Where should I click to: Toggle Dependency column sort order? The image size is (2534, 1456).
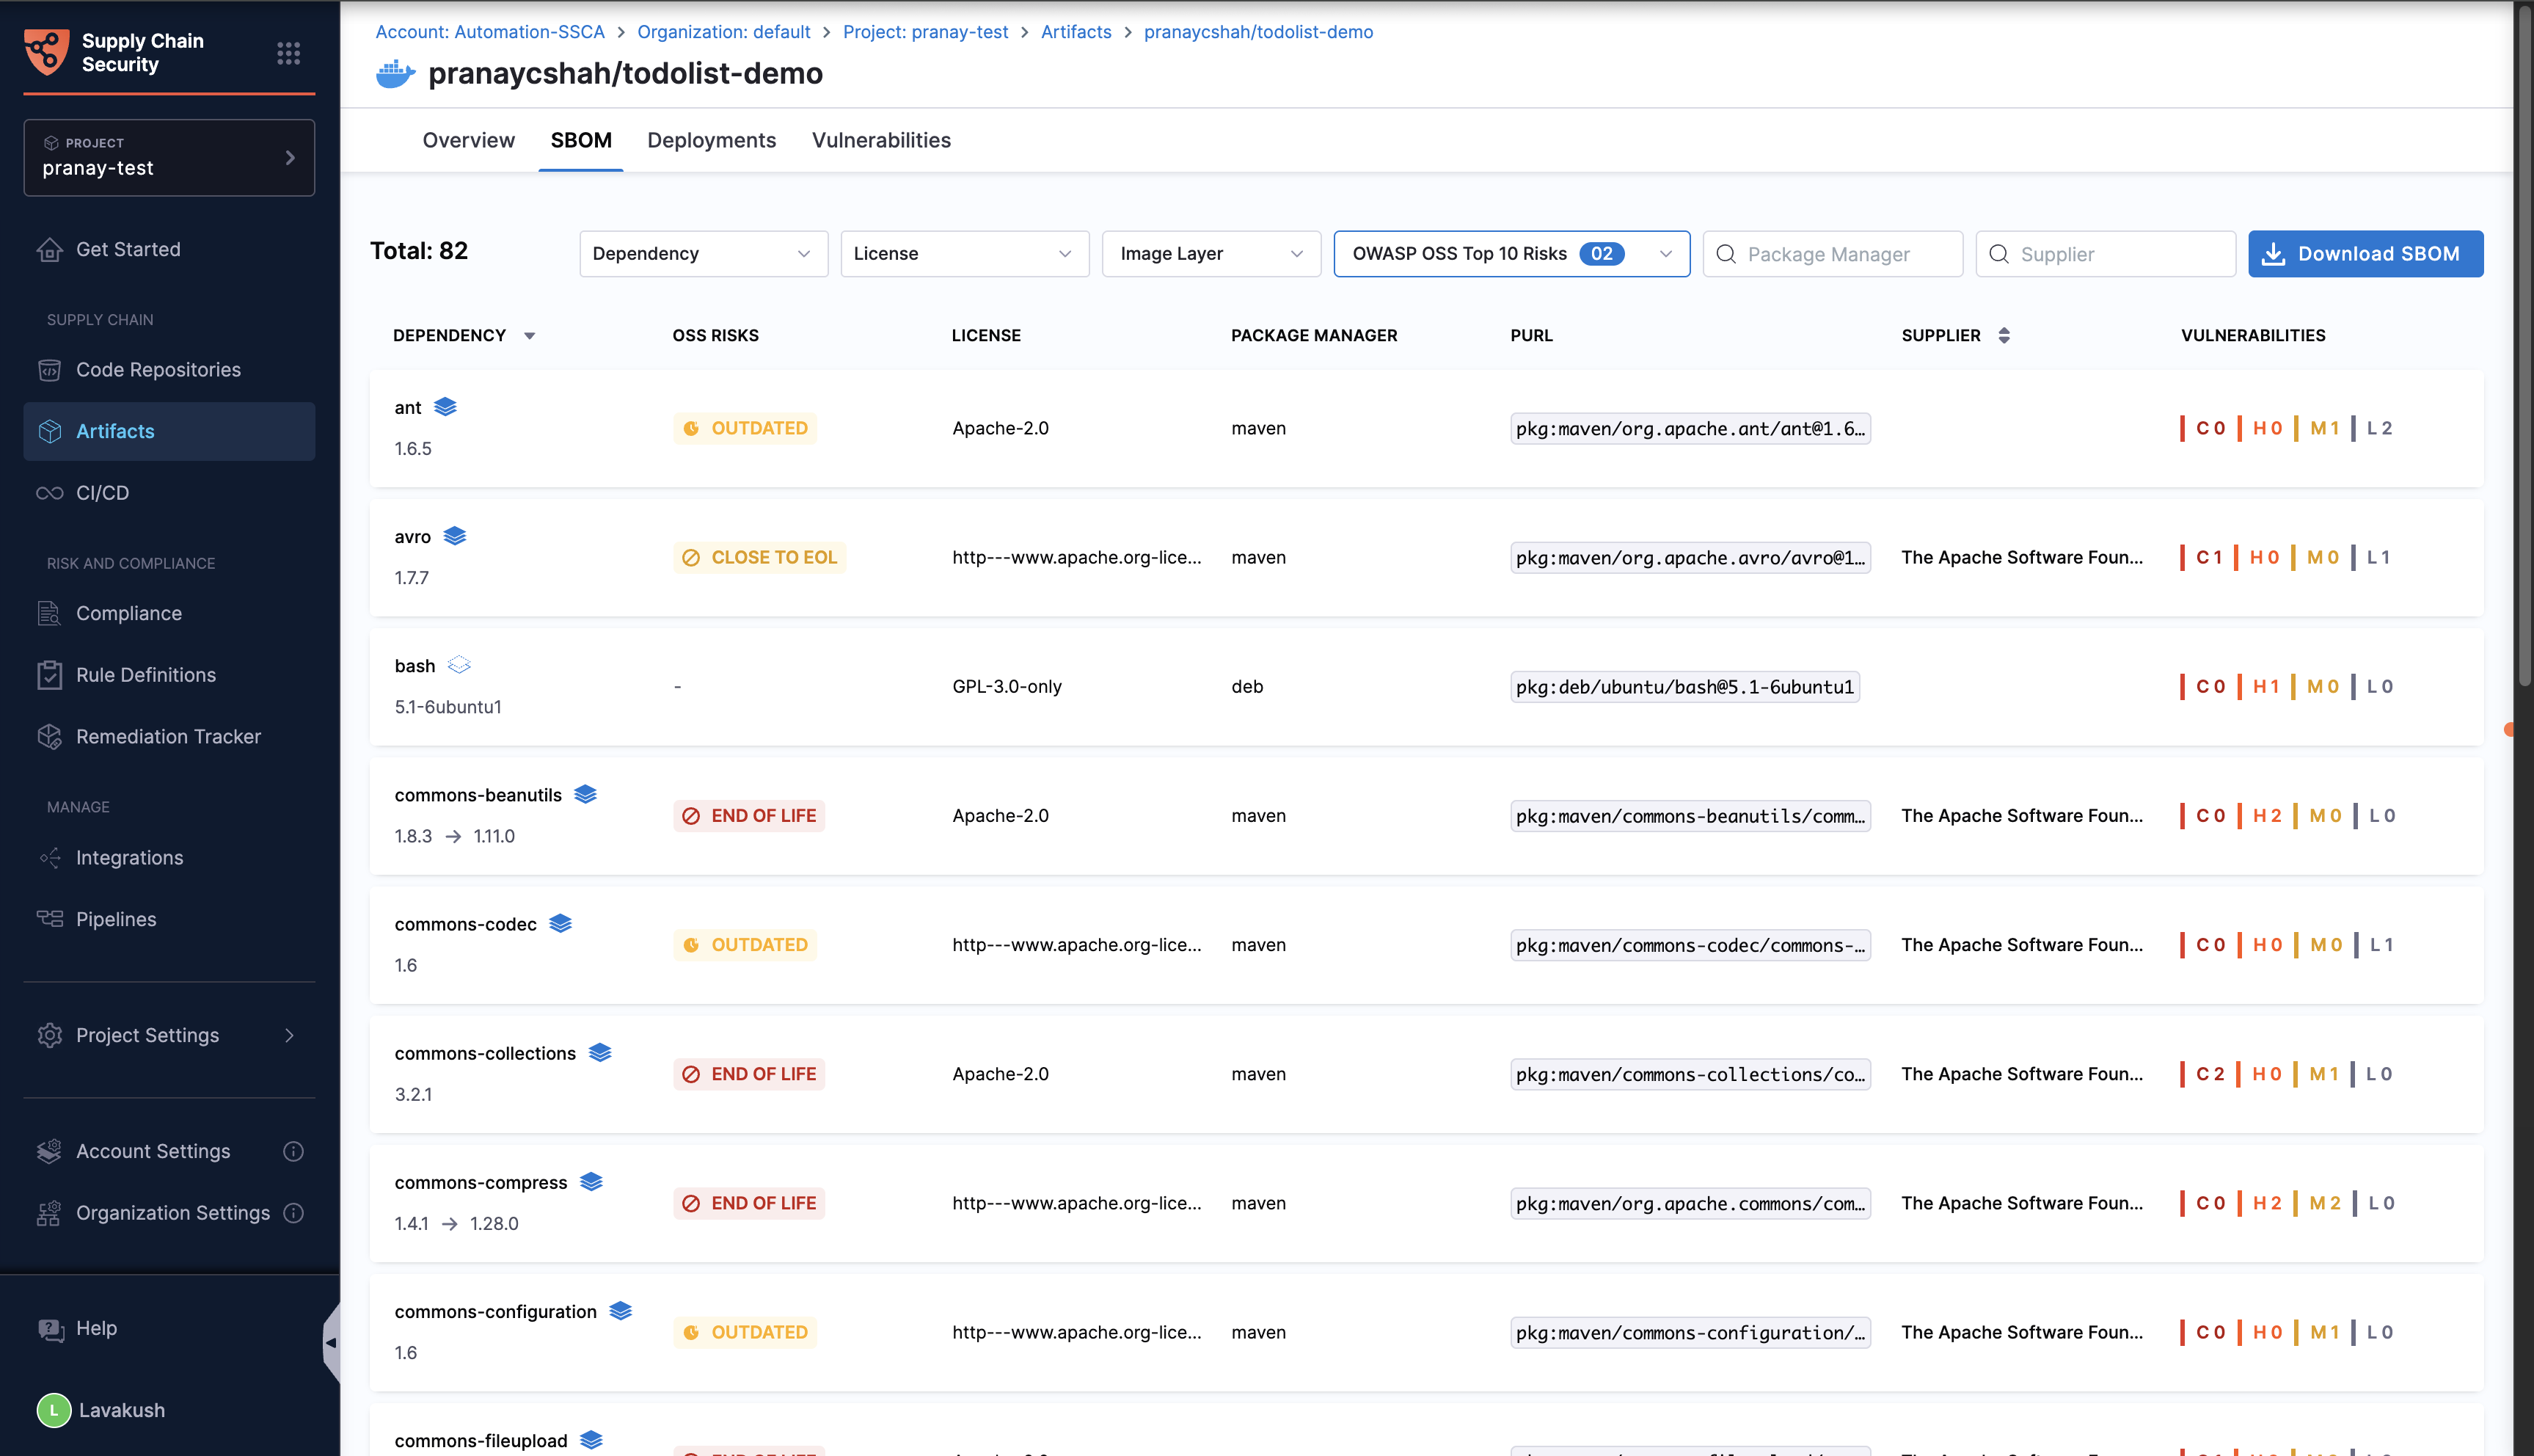pos(530,336)
